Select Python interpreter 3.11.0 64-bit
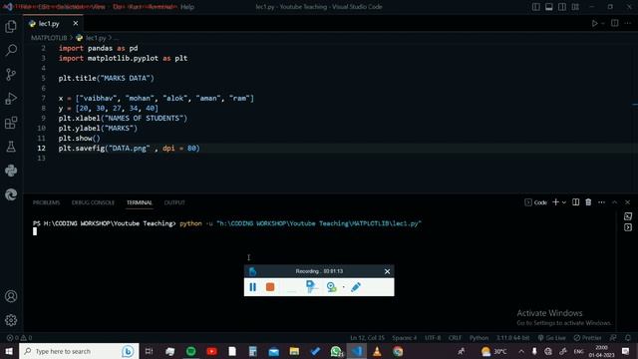Screen dimensions: 638x359 tap(512, 338)
